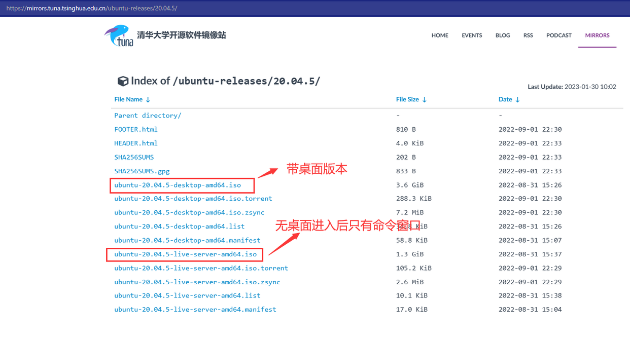The height and width of the screenshot is (339, 630).
Task: Click the 2.6 MiB file size
Action: point(410,282)
